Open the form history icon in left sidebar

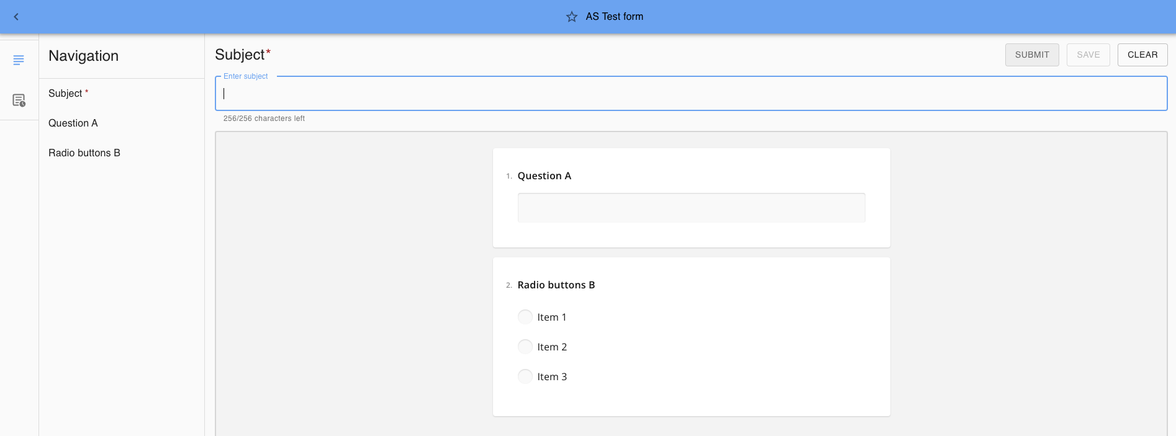19,100
